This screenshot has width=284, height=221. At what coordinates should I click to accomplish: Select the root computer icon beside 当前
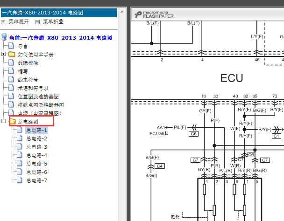tap(4, 37)
